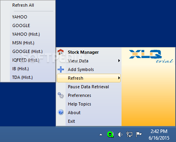This screenshot has width=176, height=142.
Task: Click the Preferences gears icon
Action: (61, 95)
